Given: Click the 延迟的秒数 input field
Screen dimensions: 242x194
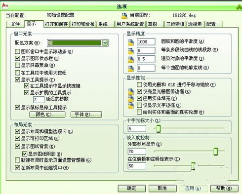Looking at the screenshot, I should tap(39, 100).
